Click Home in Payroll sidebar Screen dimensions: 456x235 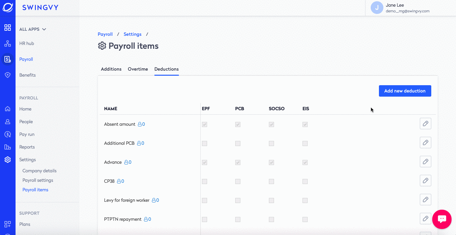(x=25, y=109)
